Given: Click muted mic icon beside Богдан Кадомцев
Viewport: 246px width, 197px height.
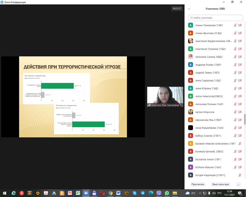Looking at the screenshot, I should 240,175.
